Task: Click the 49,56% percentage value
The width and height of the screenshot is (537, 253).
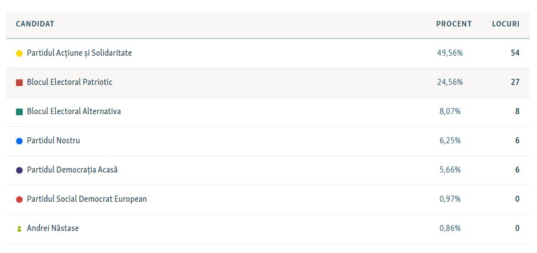Action: click(450, 53)
